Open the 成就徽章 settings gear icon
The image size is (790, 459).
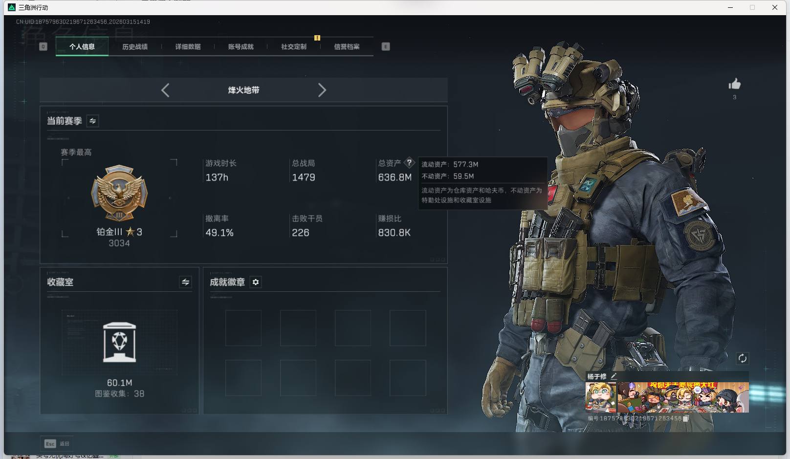pos(255,282)
